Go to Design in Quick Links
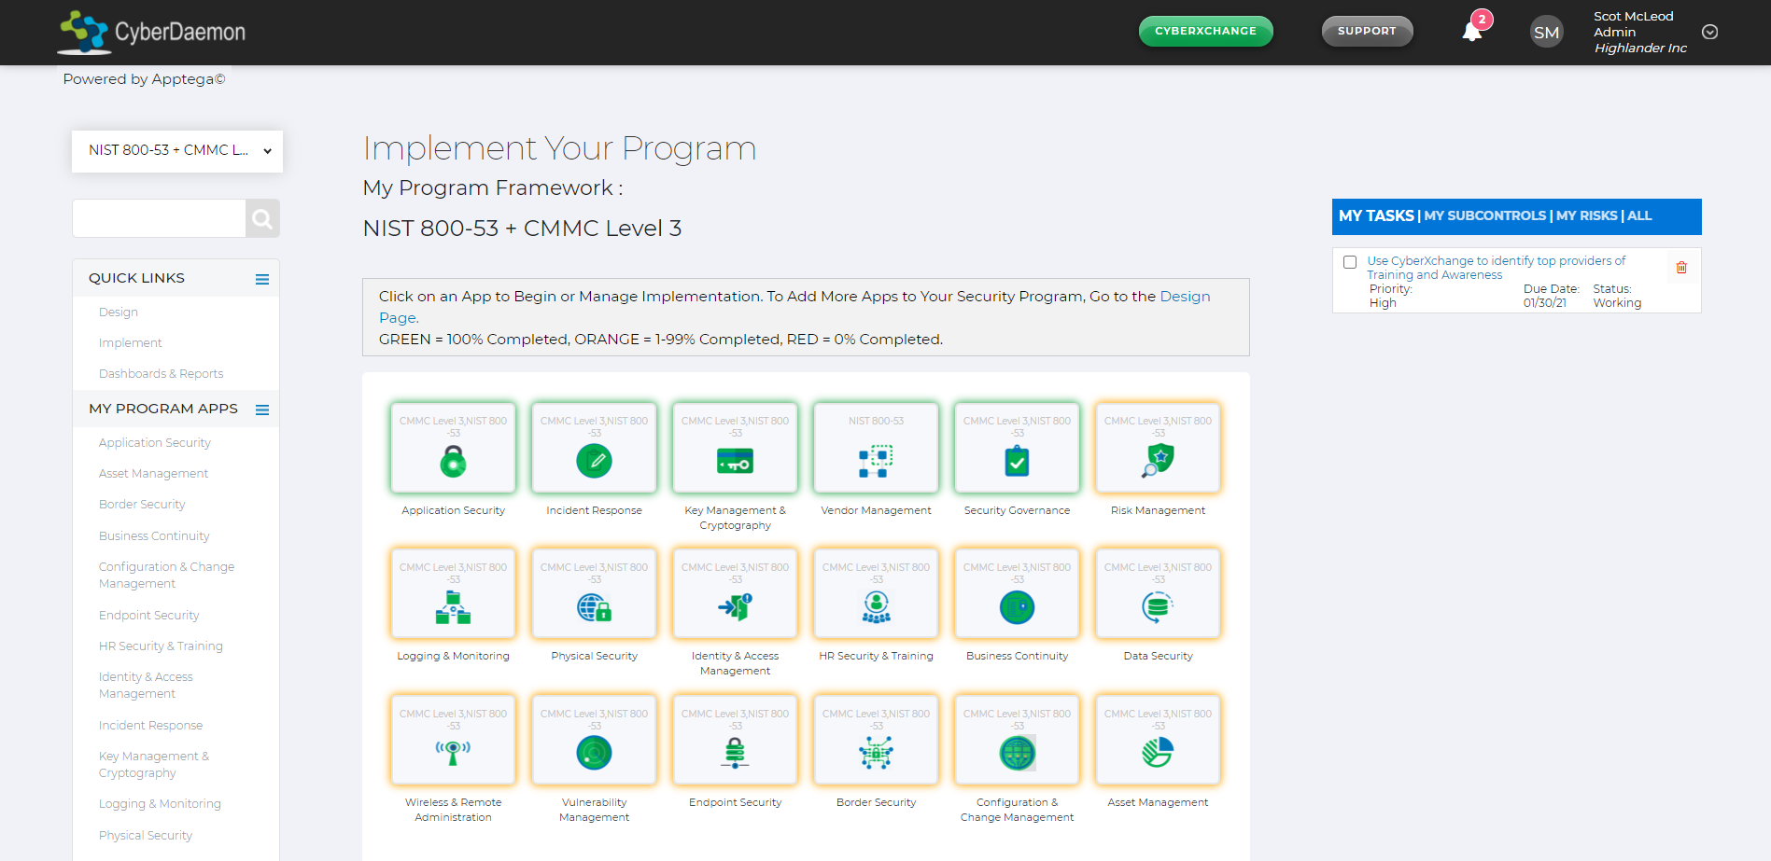 (119, 312)
